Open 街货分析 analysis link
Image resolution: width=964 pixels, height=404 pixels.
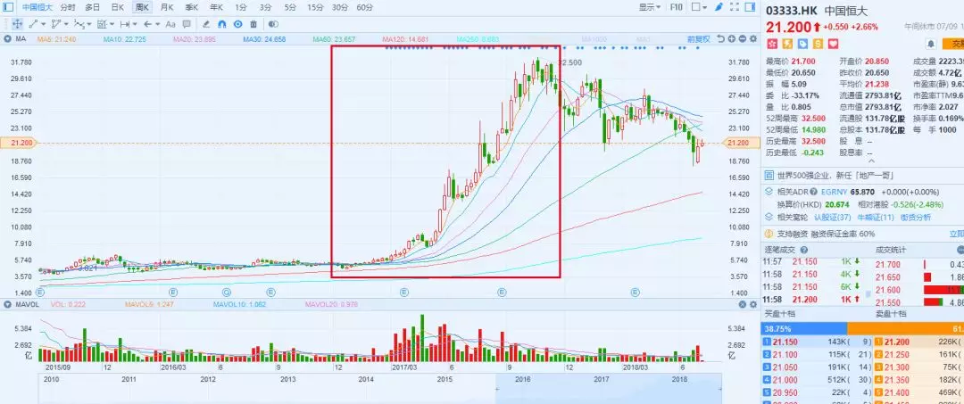(916, 218)
